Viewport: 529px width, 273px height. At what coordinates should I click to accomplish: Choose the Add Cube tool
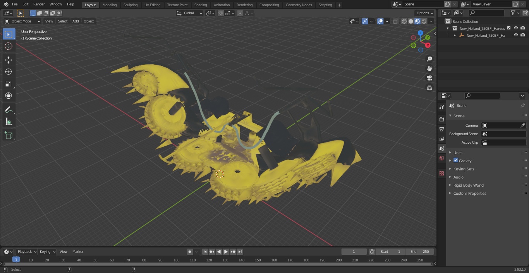(x=9, y=135)
